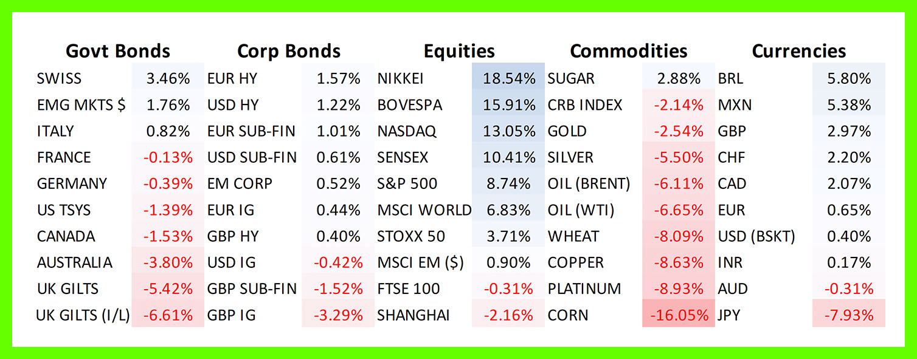This screenshot has width=917, height=359.
Task: Select the UK GILTS (I/L) label
Action: click(x=83, y=315)
